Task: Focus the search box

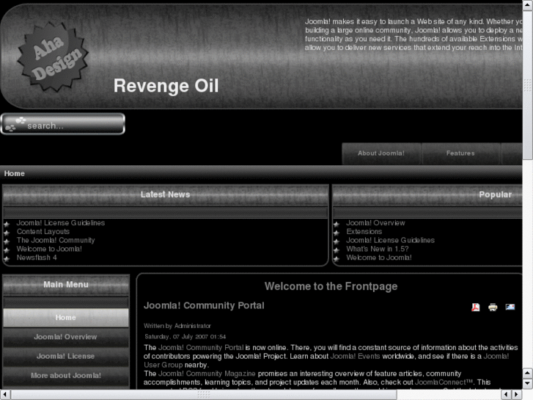Action: (x=63, y=124)
